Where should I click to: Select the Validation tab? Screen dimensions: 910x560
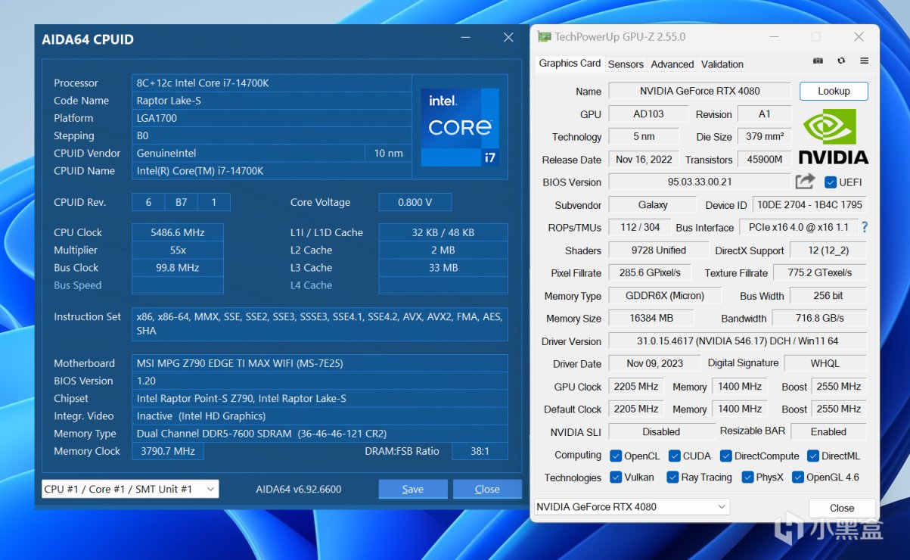coord(722,64)
